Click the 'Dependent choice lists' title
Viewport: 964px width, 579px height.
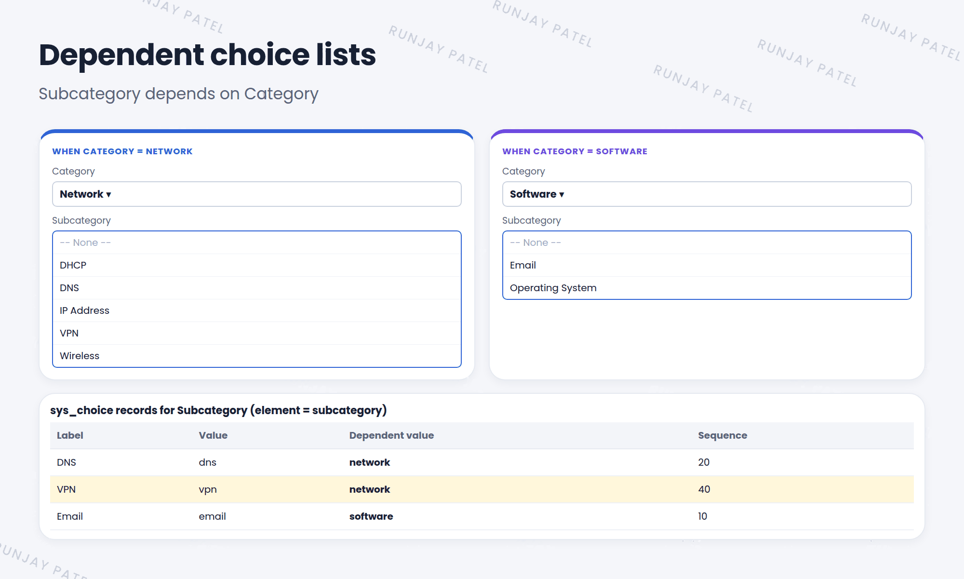coord(207,54)
